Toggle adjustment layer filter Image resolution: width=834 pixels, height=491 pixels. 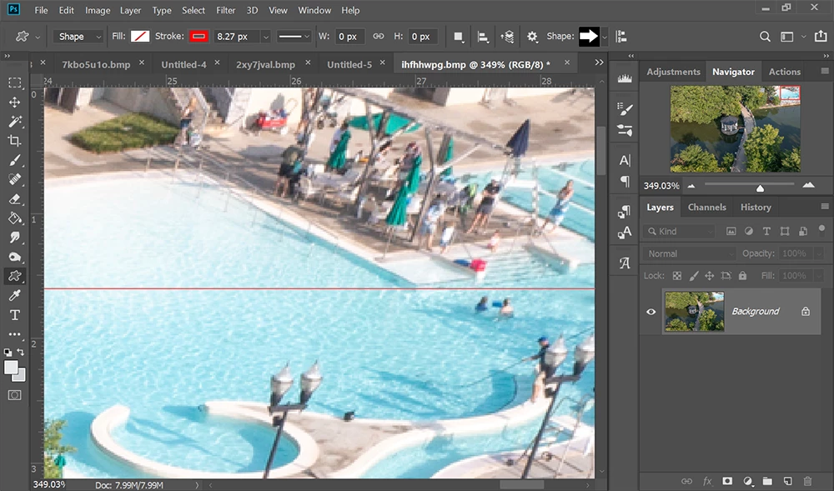pos(749,231)
